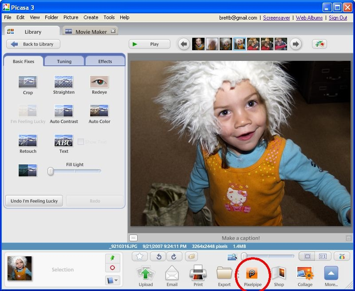Apply Auto Color correction
This screenshot has width=355, height=291.
(x=99, y=111)
